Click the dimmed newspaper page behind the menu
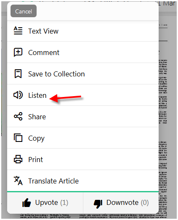The width and height of the screenshot is (178, 220). [167, 112]
